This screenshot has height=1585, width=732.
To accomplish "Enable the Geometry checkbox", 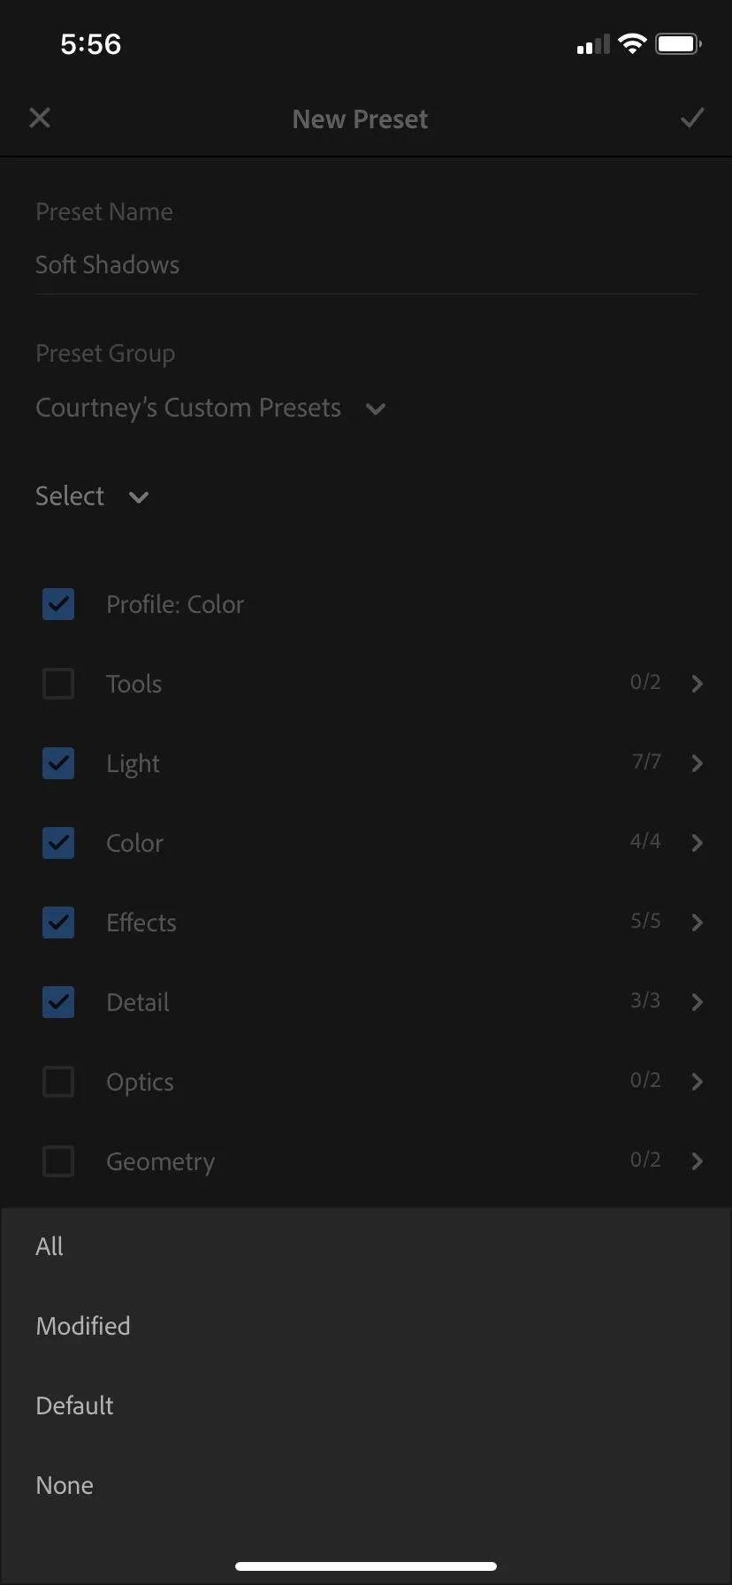I will (58, 1161).
